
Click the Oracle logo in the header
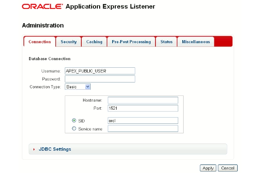click(x=42, y=6)
